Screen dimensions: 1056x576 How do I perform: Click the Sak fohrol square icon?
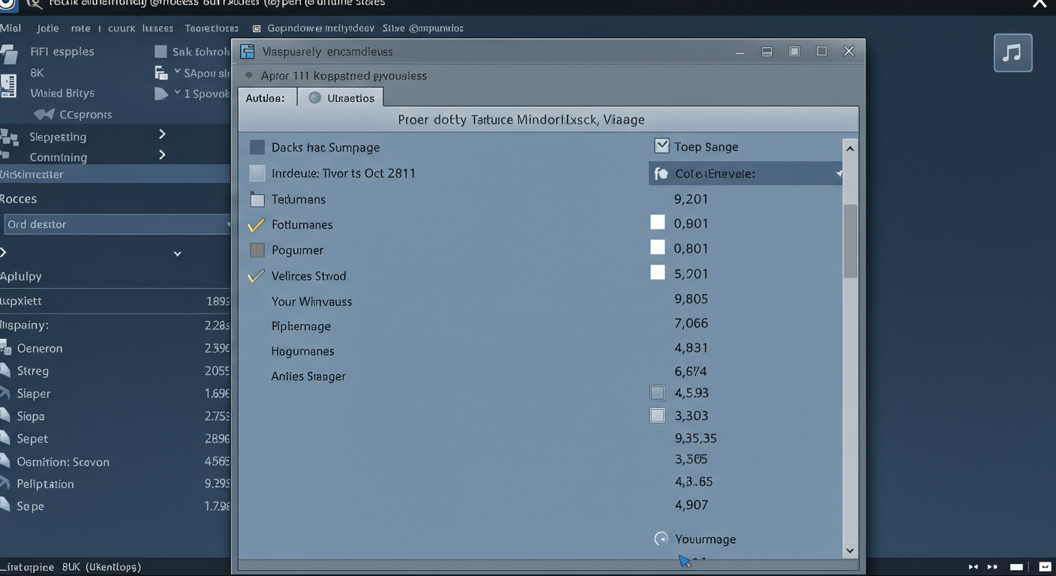160,52
